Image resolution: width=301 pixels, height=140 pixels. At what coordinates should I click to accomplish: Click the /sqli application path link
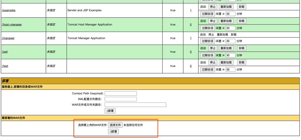tap(5, 52)
